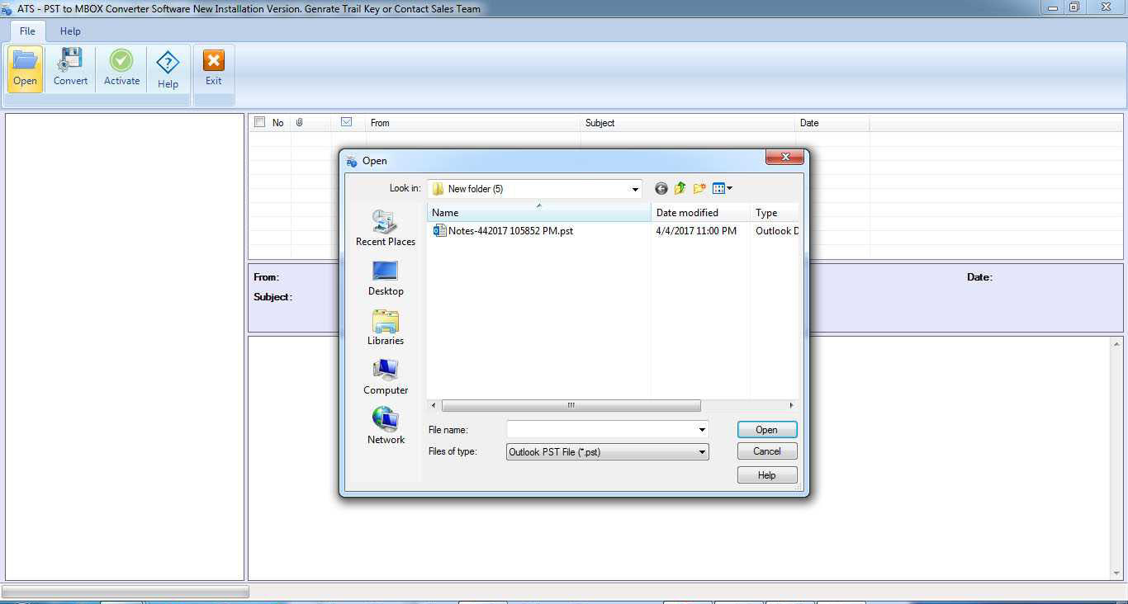Click into the File name input field
The image size is (1128, 604).
point(601,430)
